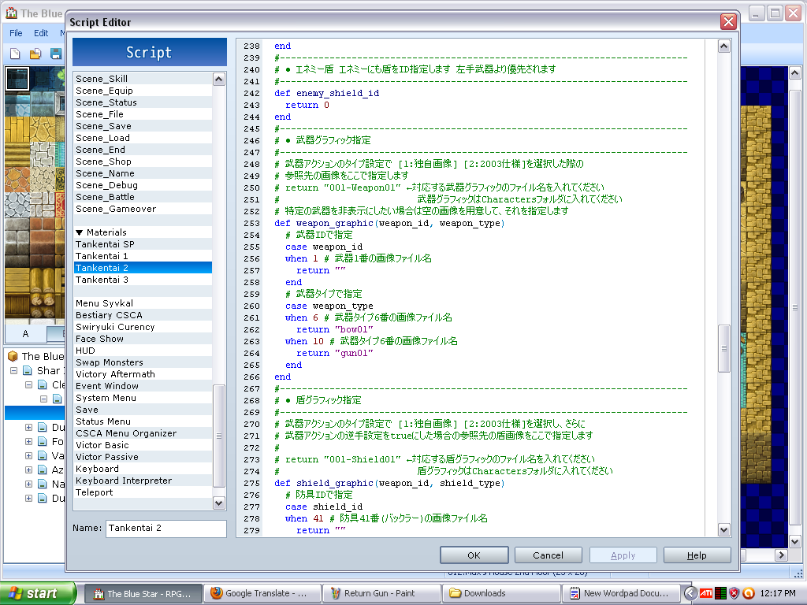807x605 pixels.
Task: Click The Blue Star project root icon
Action: (x=13, y=356)
